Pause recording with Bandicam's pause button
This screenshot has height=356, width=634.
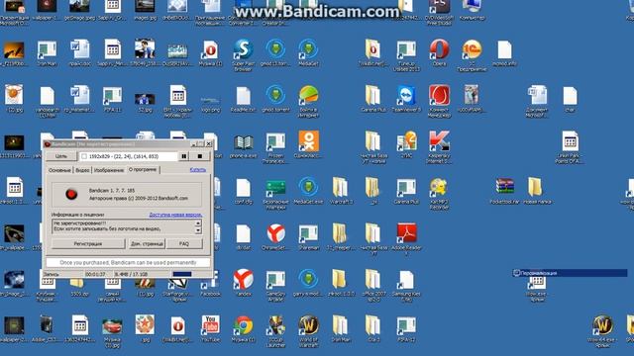(x=184, y=156)
